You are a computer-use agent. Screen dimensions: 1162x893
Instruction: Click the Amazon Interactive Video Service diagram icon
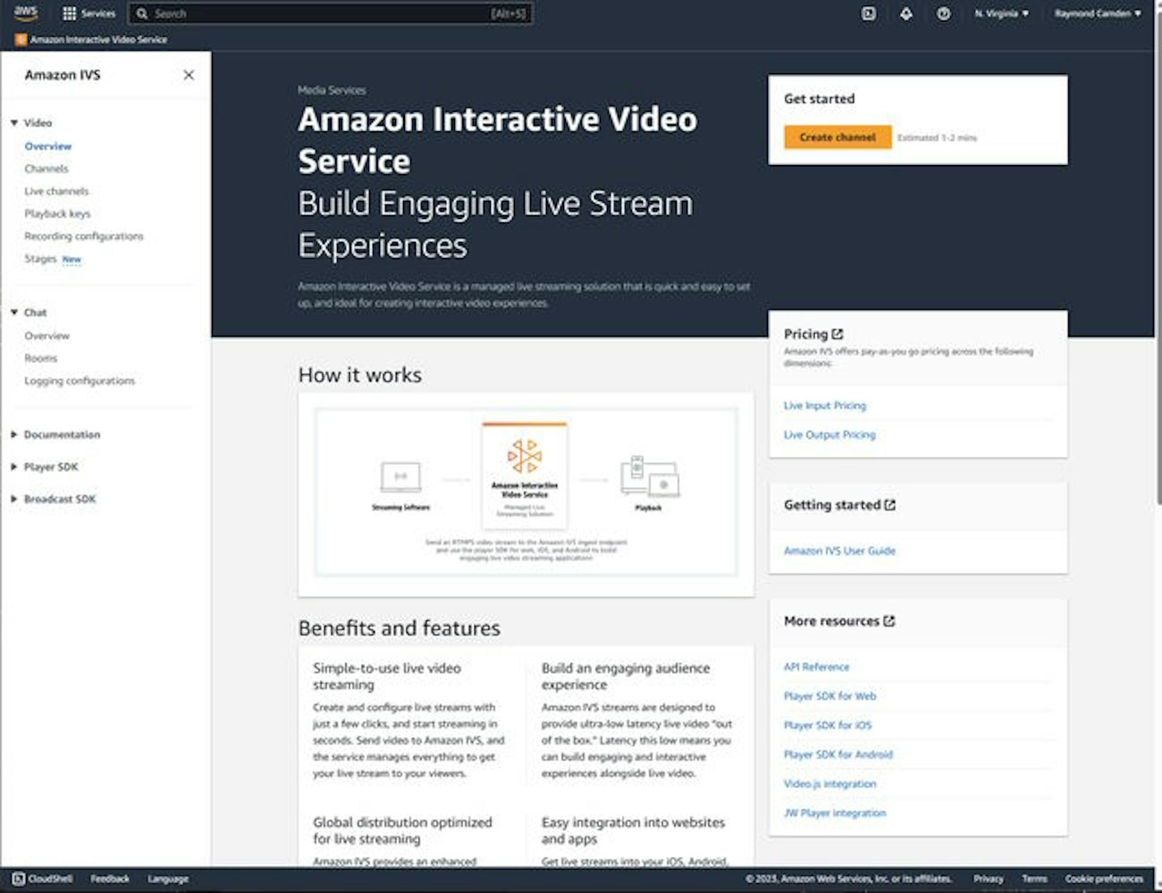525,455
